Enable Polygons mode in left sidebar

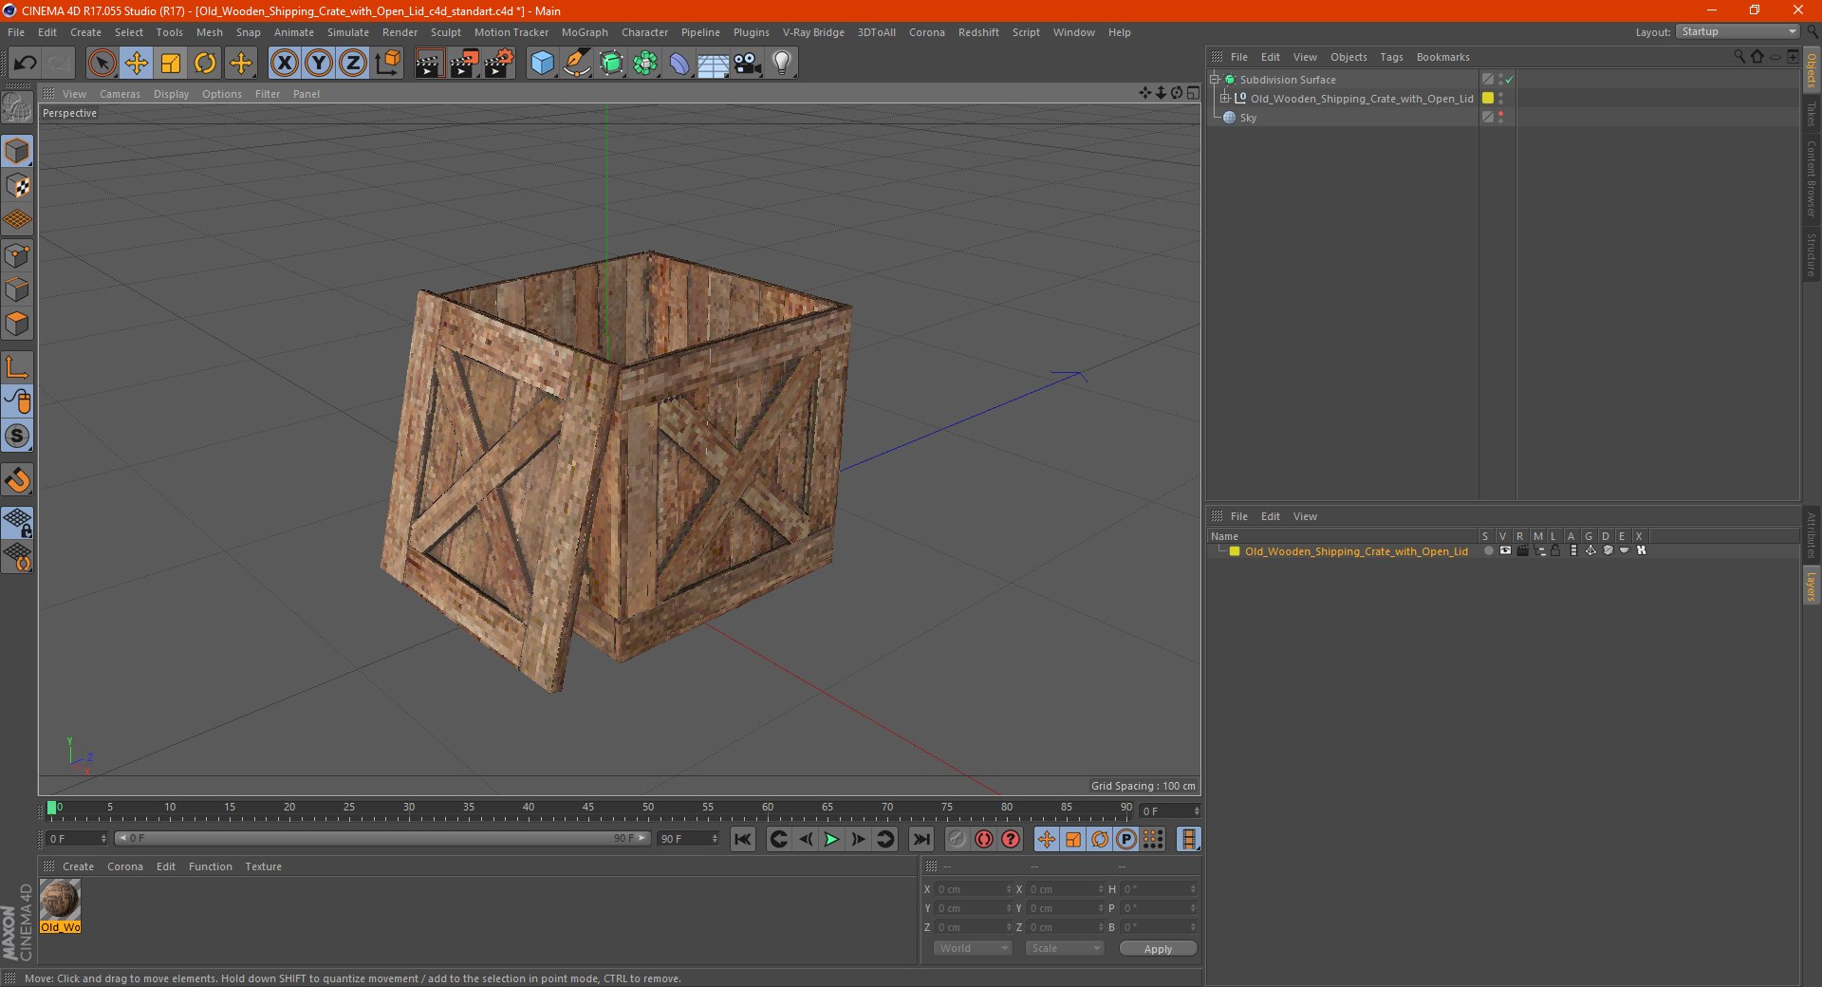point(17,324)
